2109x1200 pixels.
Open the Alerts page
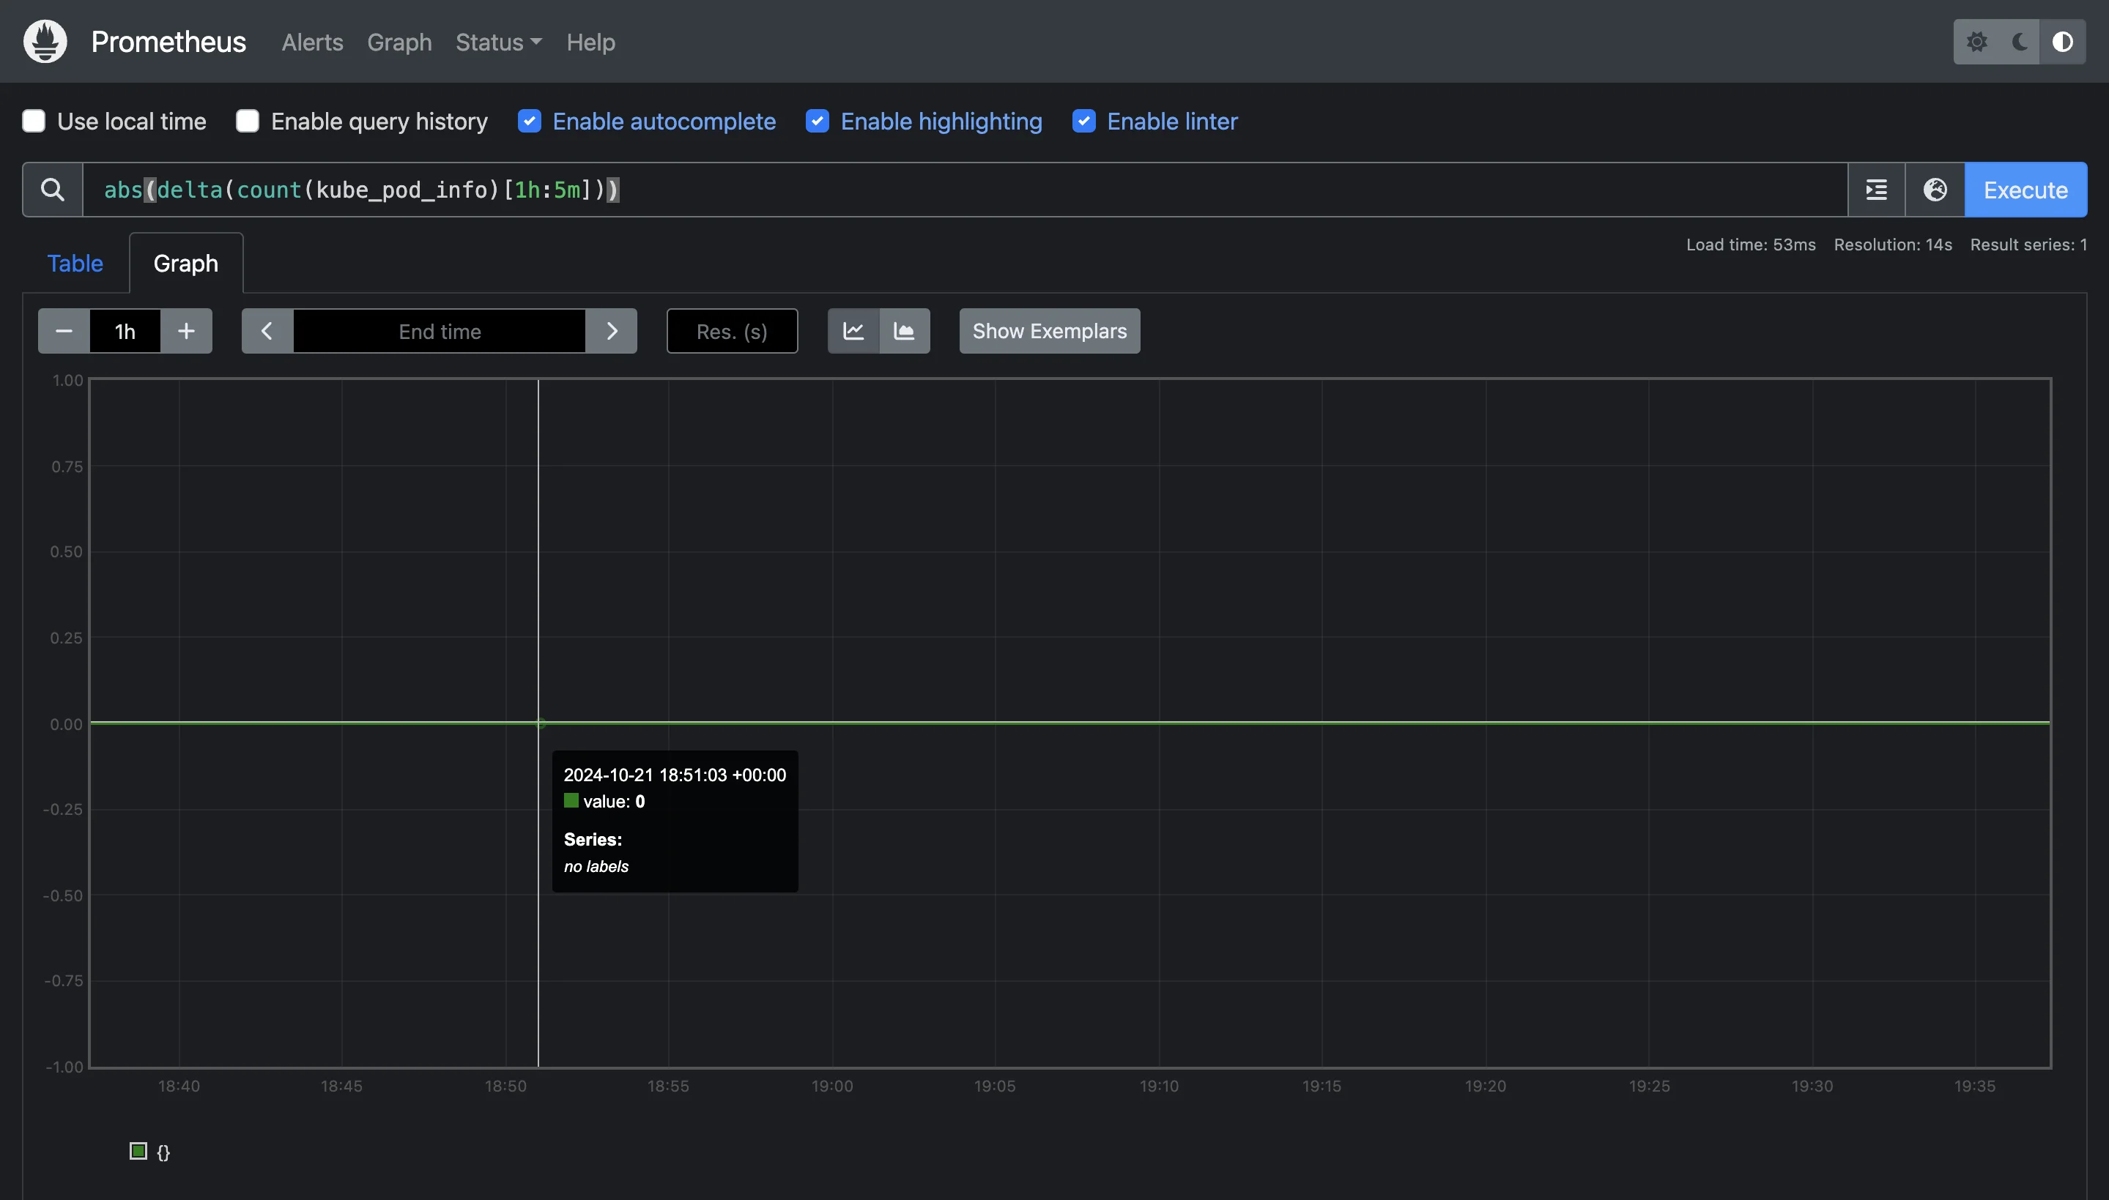(x=313, y=42)
